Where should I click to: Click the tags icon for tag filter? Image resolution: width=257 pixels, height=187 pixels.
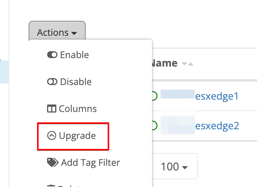point(53,162)
